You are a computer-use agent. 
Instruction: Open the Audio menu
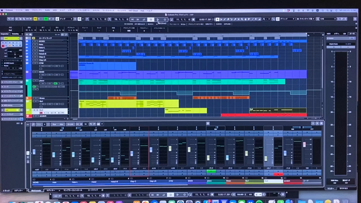coord(47,10)
